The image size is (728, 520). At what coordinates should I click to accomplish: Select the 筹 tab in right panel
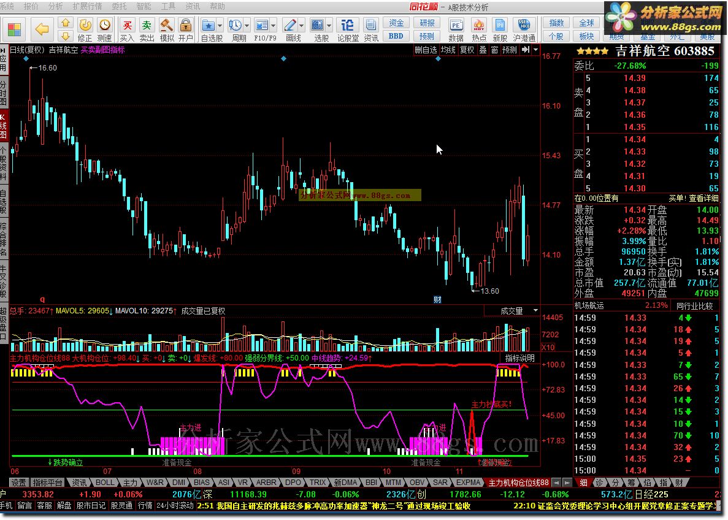(x=632, y=483)
